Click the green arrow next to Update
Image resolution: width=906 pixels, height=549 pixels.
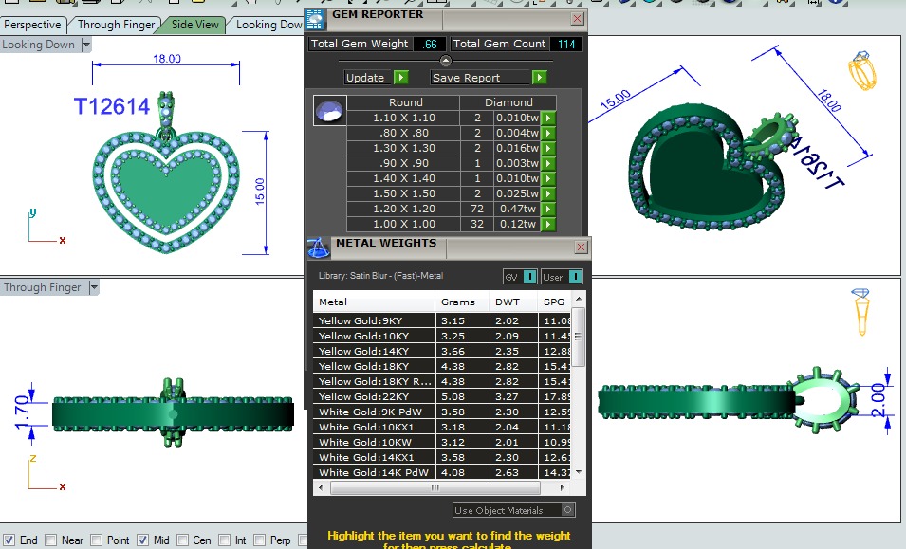point(400,78)
